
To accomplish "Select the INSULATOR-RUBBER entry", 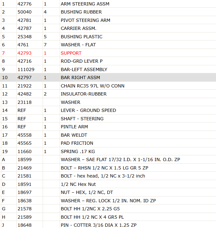I will pyautogui.click(x=84, y=94).
